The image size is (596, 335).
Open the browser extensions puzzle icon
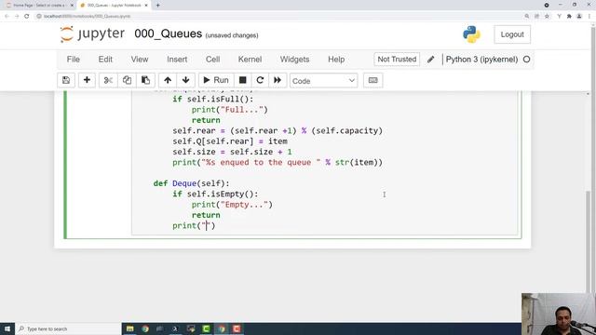click(569, 16)
